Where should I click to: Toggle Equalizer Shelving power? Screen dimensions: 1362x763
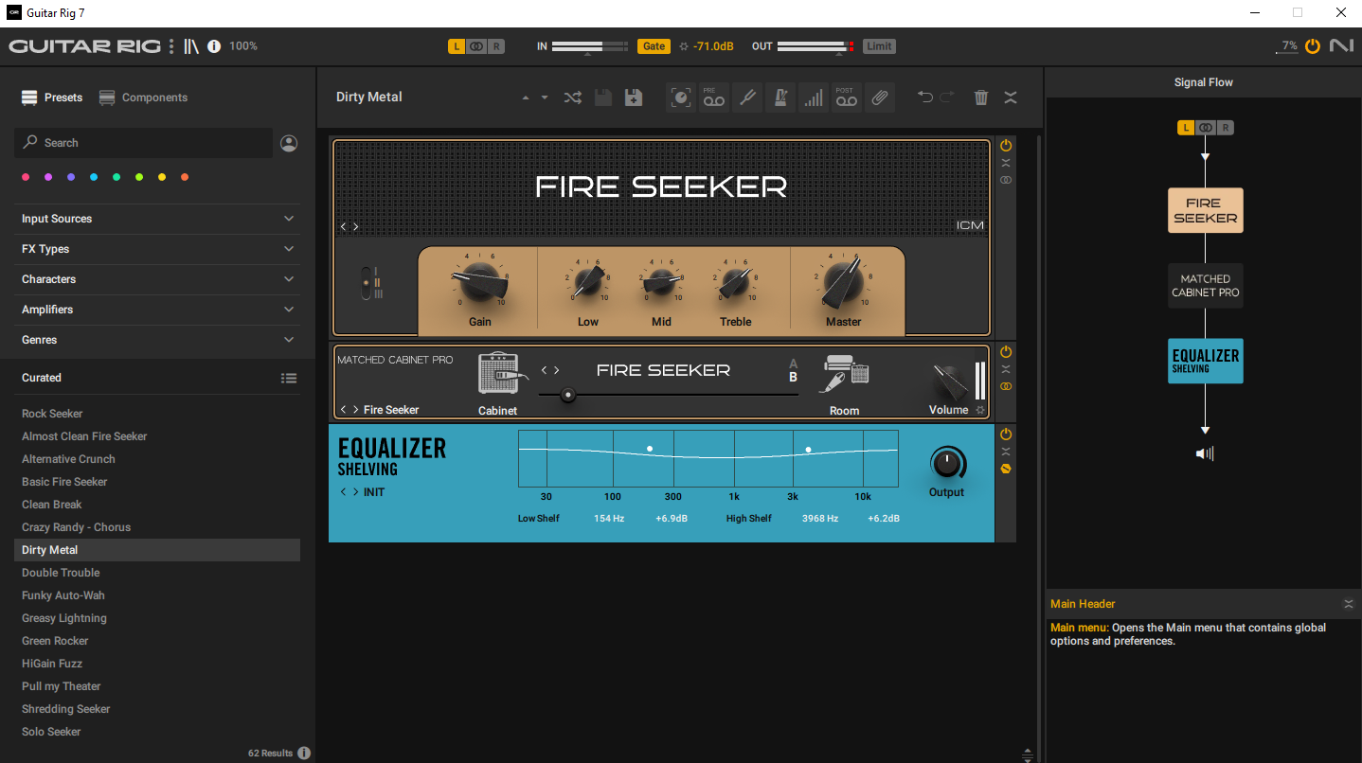[1006, 434]
